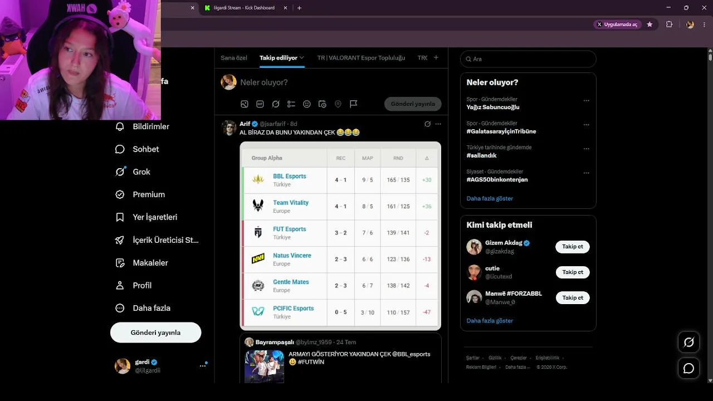The image size is (713, 401).
Task: Open Grok from the left sidebar
Action: [x=133, y=172]
